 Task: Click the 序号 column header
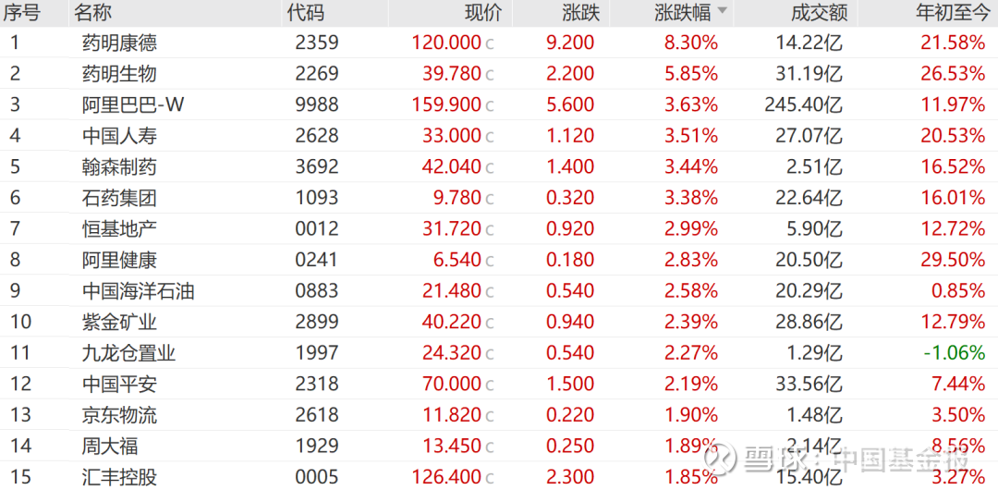click(x=21, y=12)
